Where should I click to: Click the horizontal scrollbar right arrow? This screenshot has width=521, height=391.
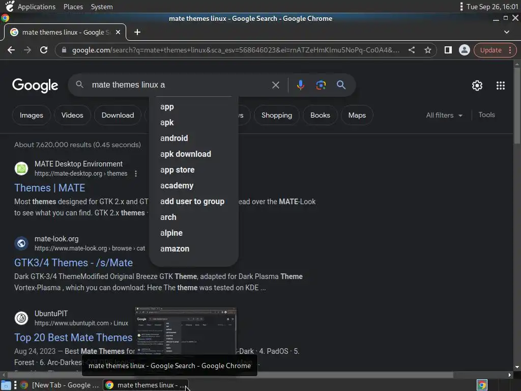click(510, 375)
